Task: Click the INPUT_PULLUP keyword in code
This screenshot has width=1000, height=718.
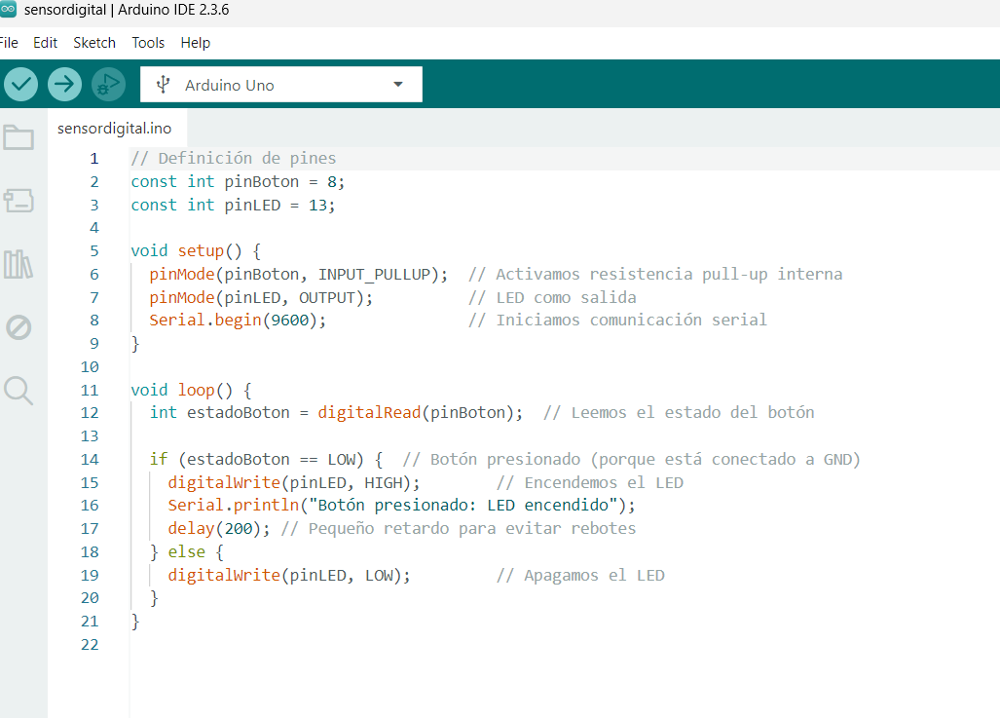Action: pos(373,274)
